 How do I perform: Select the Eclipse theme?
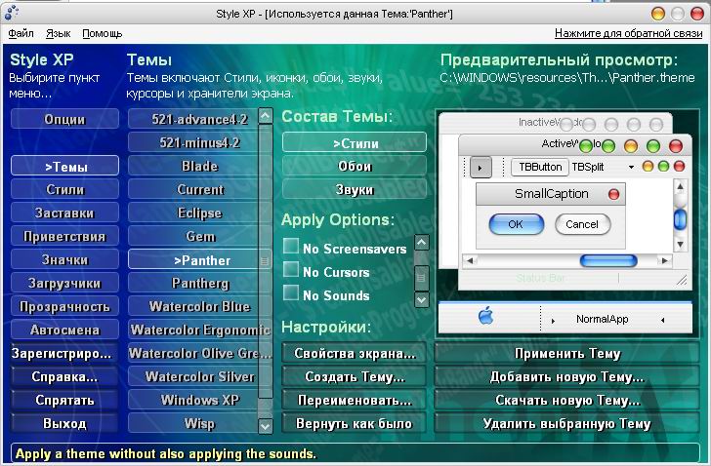[x=193, y=214]
